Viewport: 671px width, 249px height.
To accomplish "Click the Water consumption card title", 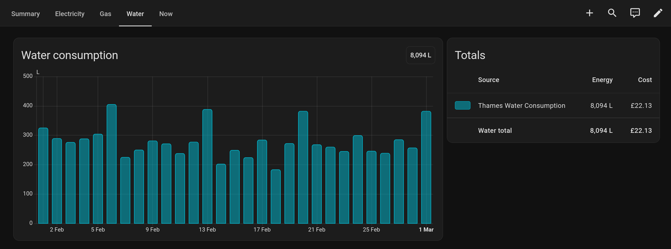I will point(70,55).
